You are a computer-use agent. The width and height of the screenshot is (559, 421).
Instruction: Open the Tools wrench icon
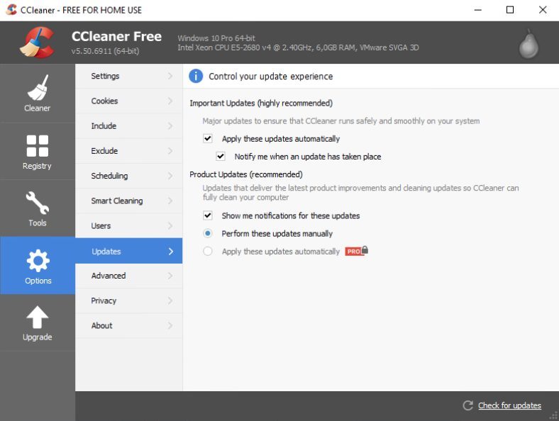point(37,203)
